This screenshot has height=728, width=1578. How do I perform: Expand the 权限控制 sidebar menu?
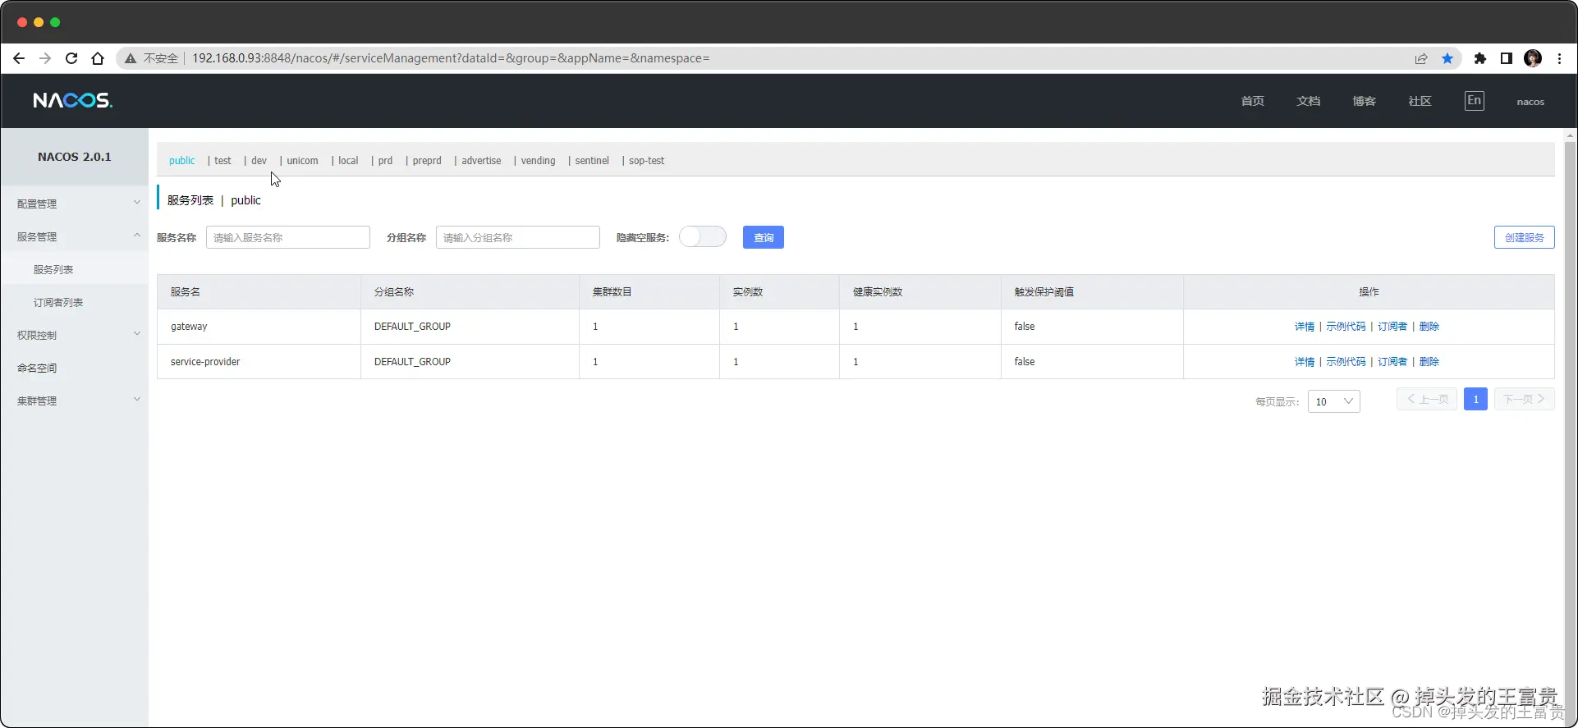[x=74, y=335]
